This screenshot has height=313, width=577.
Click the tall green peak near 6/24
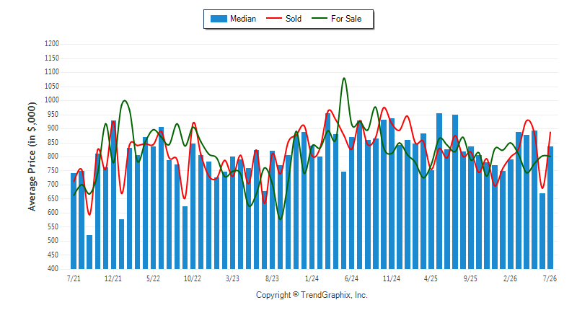click(x=344, y=79)
